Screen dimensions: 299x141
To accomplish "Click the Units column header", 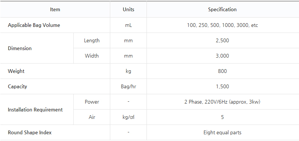I will coord(128,10).
